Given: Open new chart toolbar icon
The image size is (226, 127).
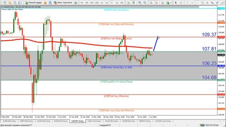Looking at the screenshot, I should 5,2.
